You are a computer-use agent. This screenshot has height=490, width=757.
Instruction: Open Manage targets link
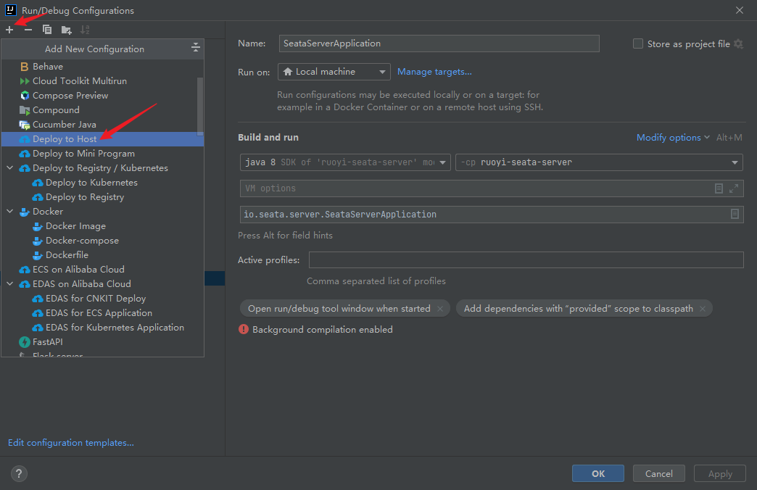coord(434,72)
